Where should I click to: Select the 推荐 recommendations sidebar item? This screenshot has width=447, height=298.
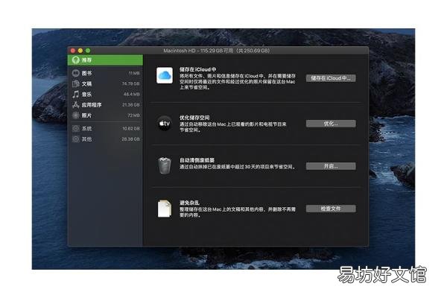(x=105, y=60)
